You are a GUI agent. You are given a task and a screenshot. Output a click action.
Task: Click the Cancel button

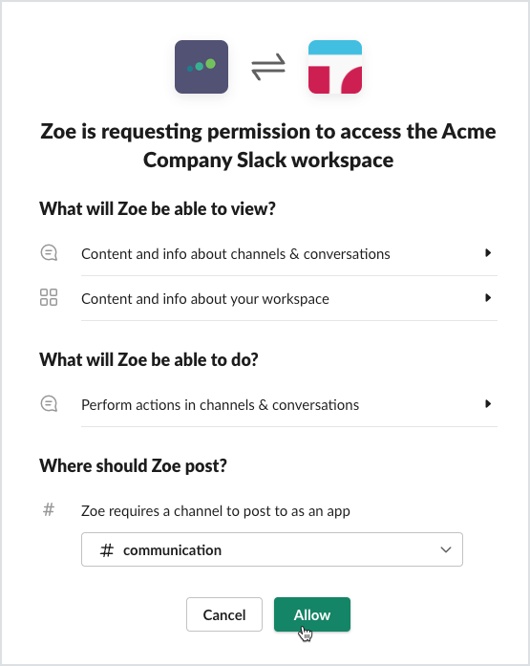point(224,614)
